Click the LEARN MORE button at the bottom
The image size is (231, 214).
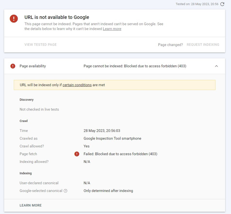[31, 205]
